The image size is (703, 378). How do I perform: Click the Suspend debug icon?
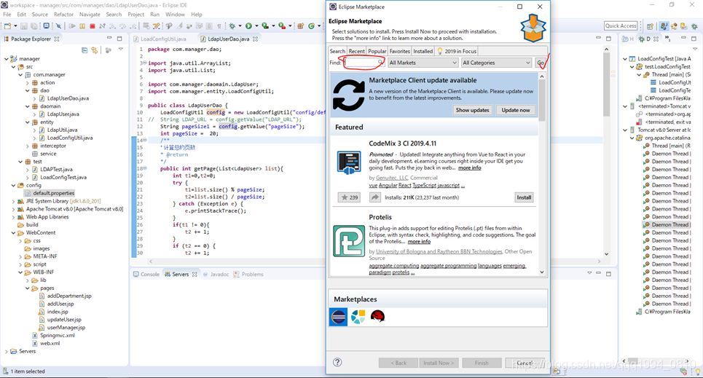[82, 26]
